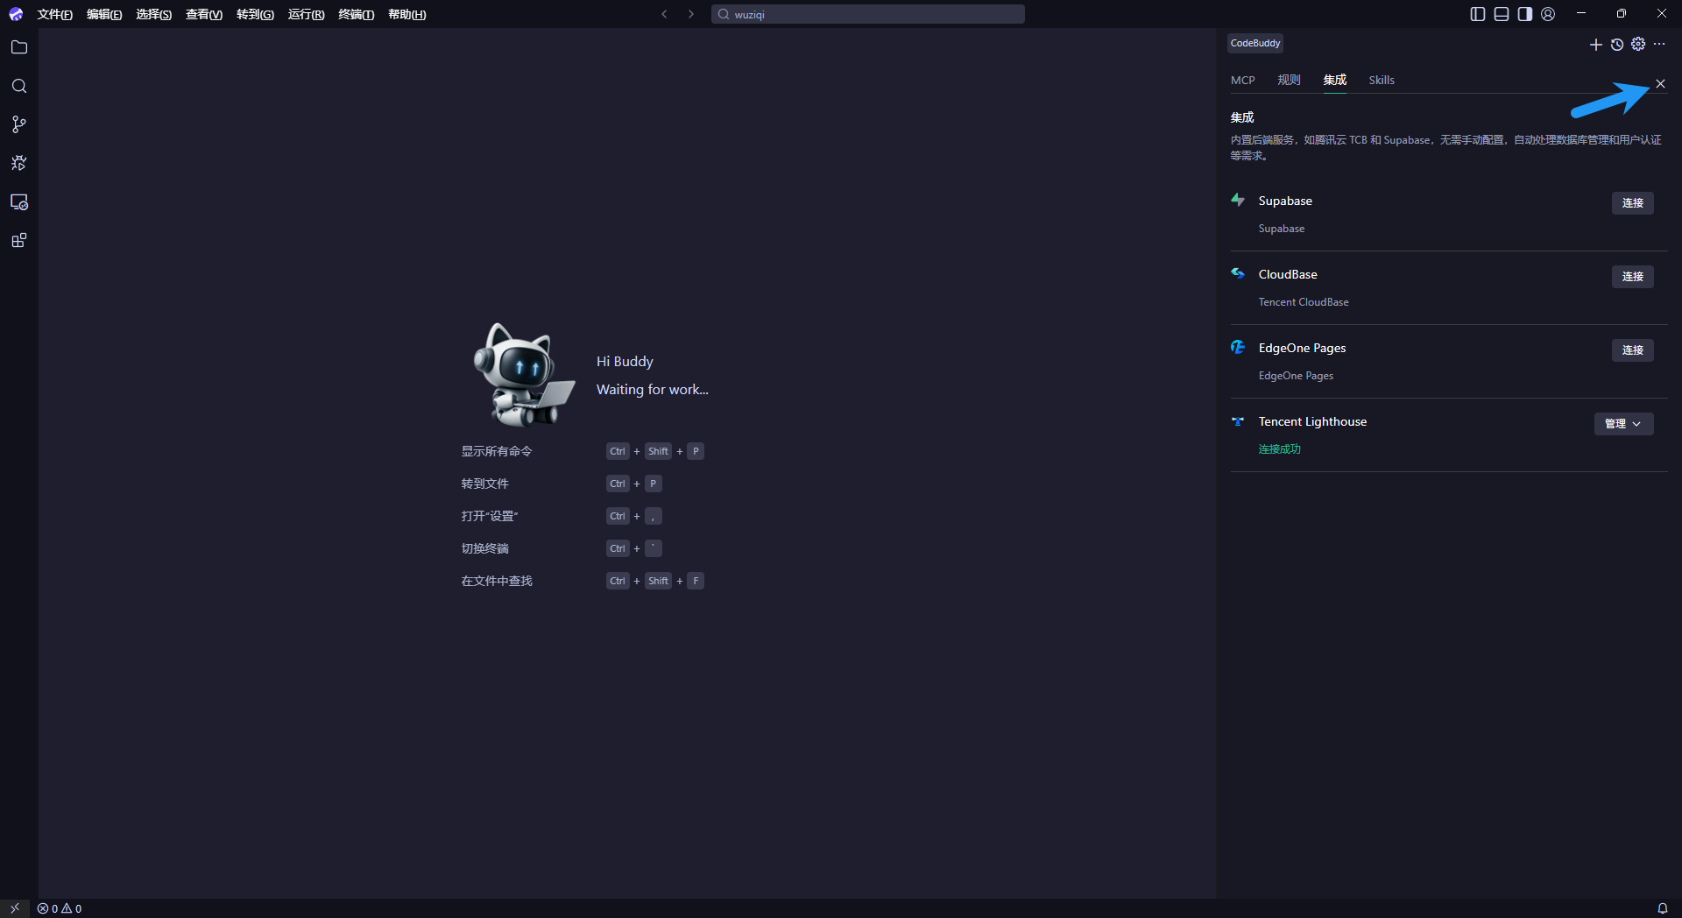Toggle the primary side bar layout icon

point(1478,14)
